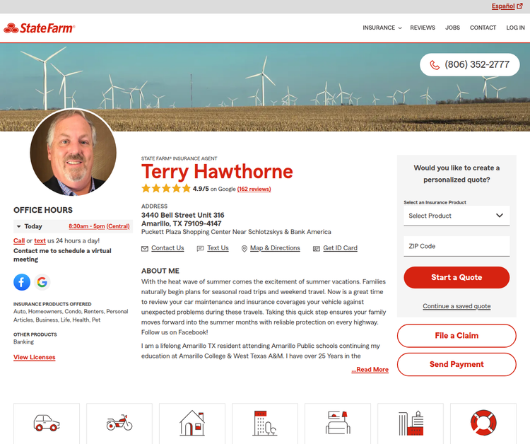Image resolution: width=530 pixels, height=444 pixels.
Task: Click the Send Payment button
Action: 457,364
